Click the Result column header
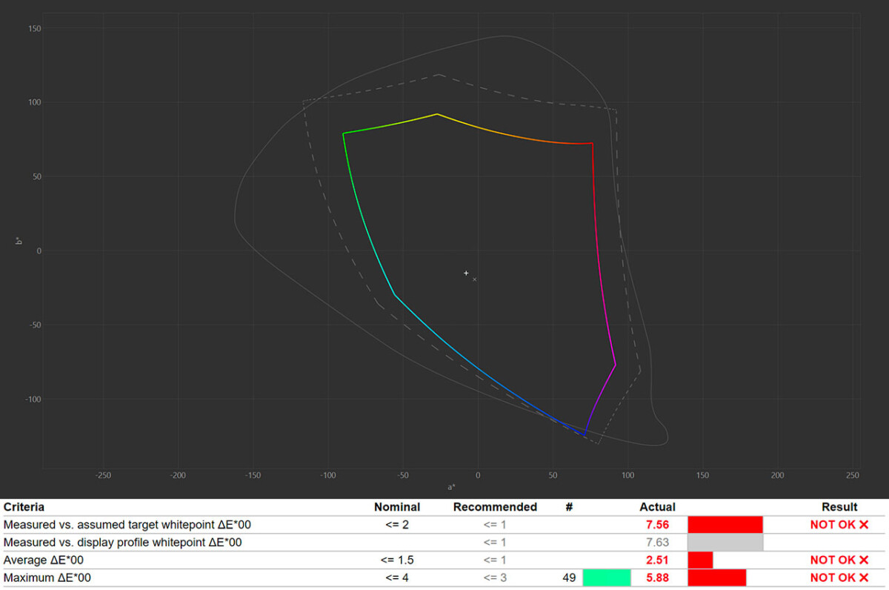The height and width of the screenshot is (590, 889). click(839, 507)
